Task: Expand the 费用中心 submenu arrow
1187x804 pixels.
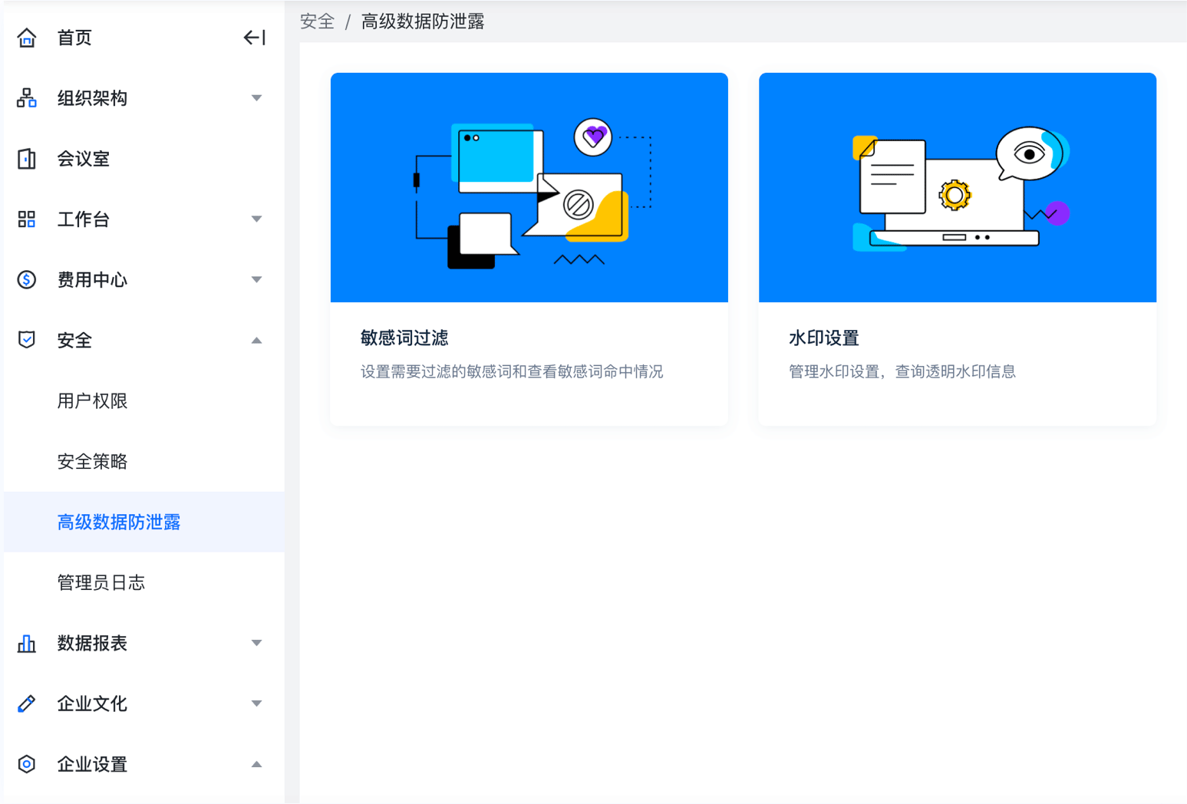Action: tap(257, 280)
